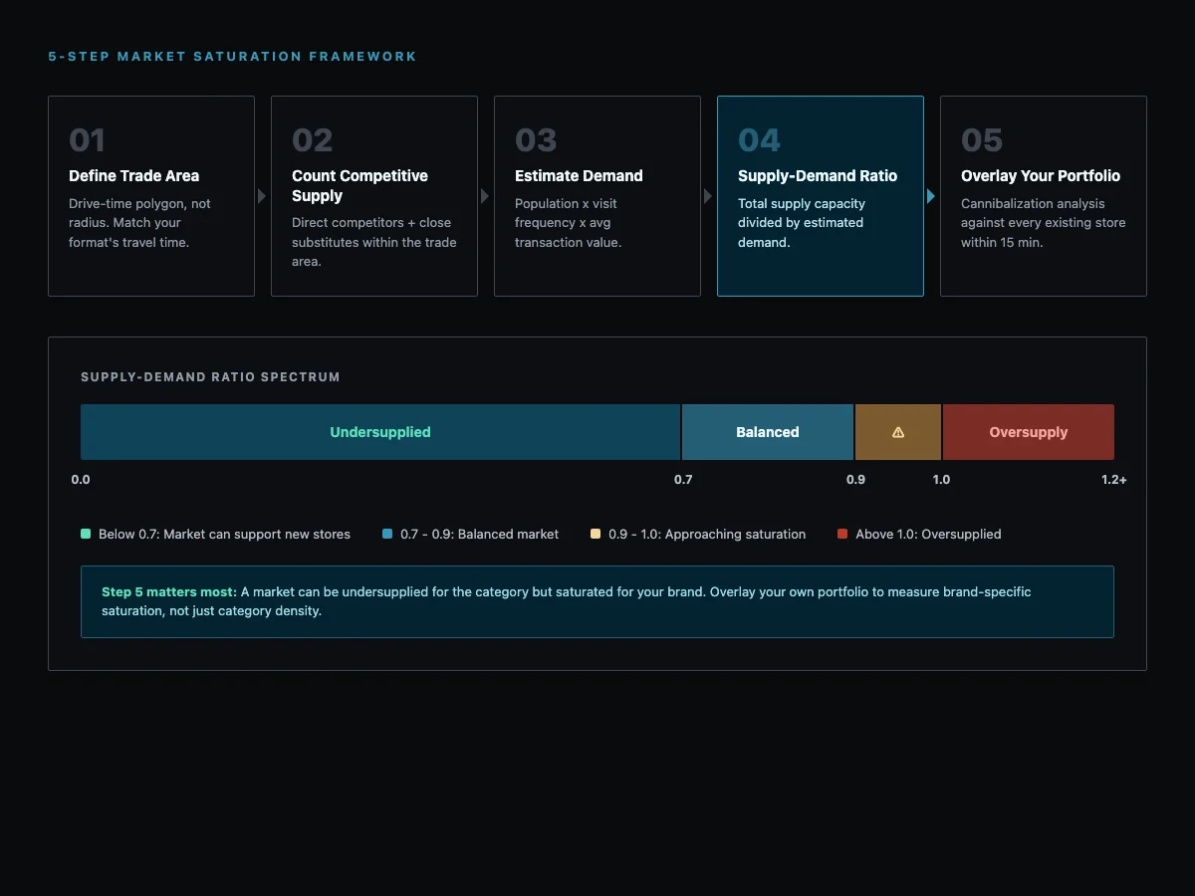Click the Approaching saturation legend entry
The height and width of the screenshot is (896, 1195).
707,534
